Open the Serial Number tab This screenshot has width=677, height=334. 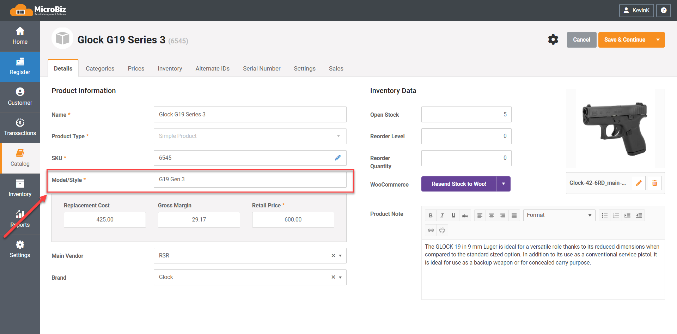click(262, 68)
